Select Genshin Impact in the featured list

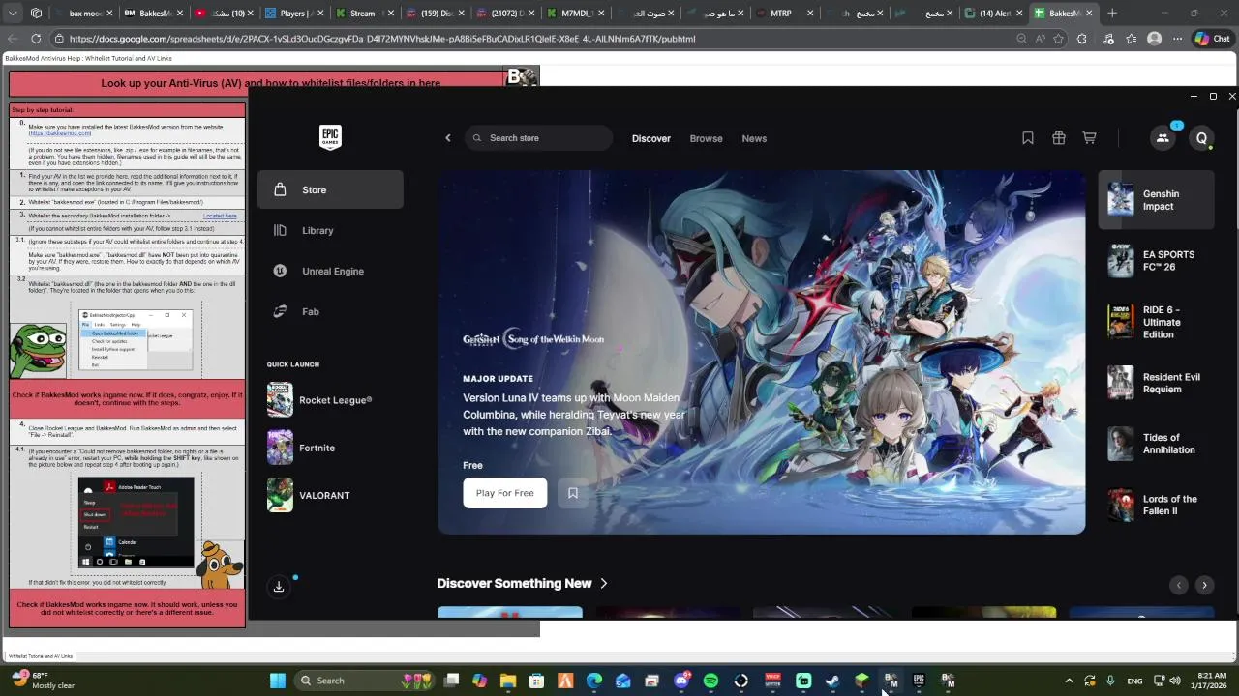1156,200
